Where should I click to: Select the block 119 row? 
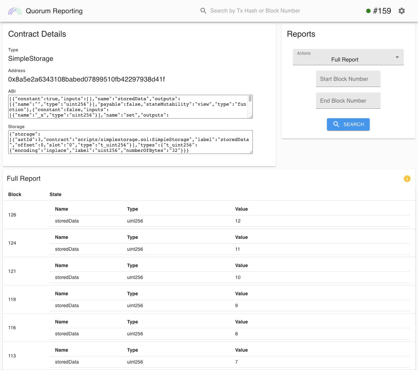[x=12, y=299]
